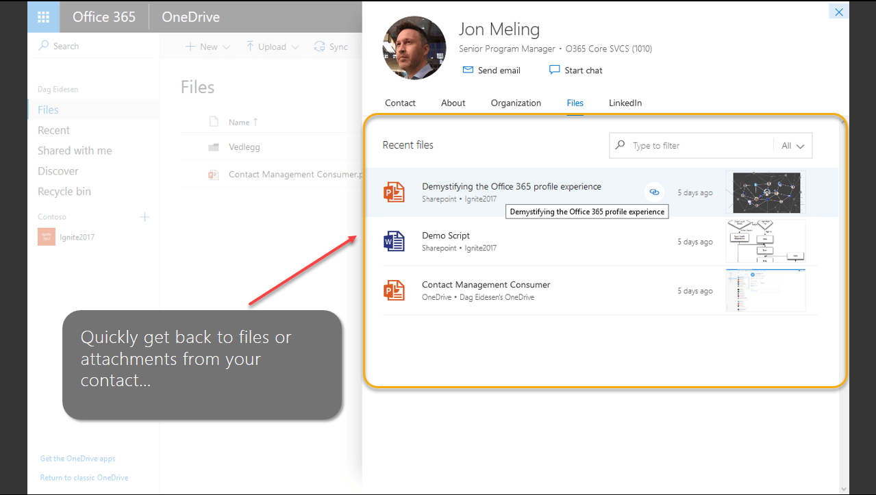Click Return to classic OneDrive link
Screen dimensions: 876x495
point(84,478)
